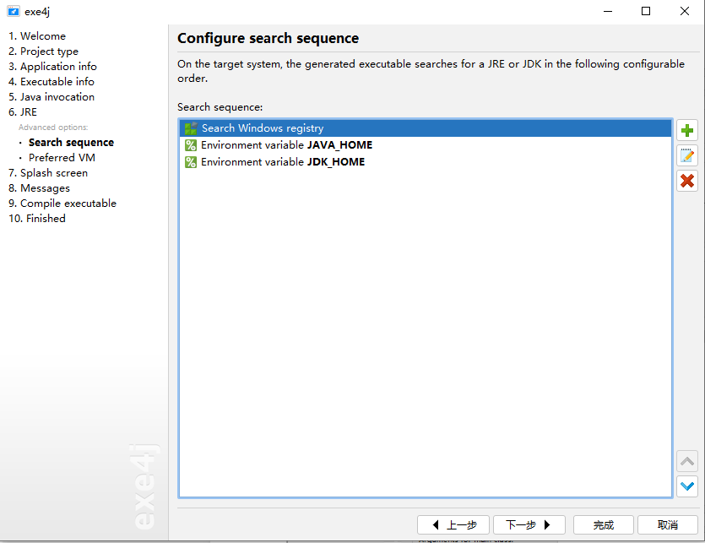The height and width of the screenshot is (543, 705).
Task: Click the Windows registry entry icon
Action: [191, 128]
